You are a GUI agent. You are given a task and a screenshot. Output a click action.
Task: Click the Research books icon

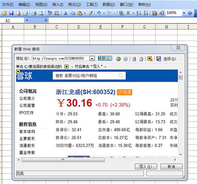(x=57, y=13)
